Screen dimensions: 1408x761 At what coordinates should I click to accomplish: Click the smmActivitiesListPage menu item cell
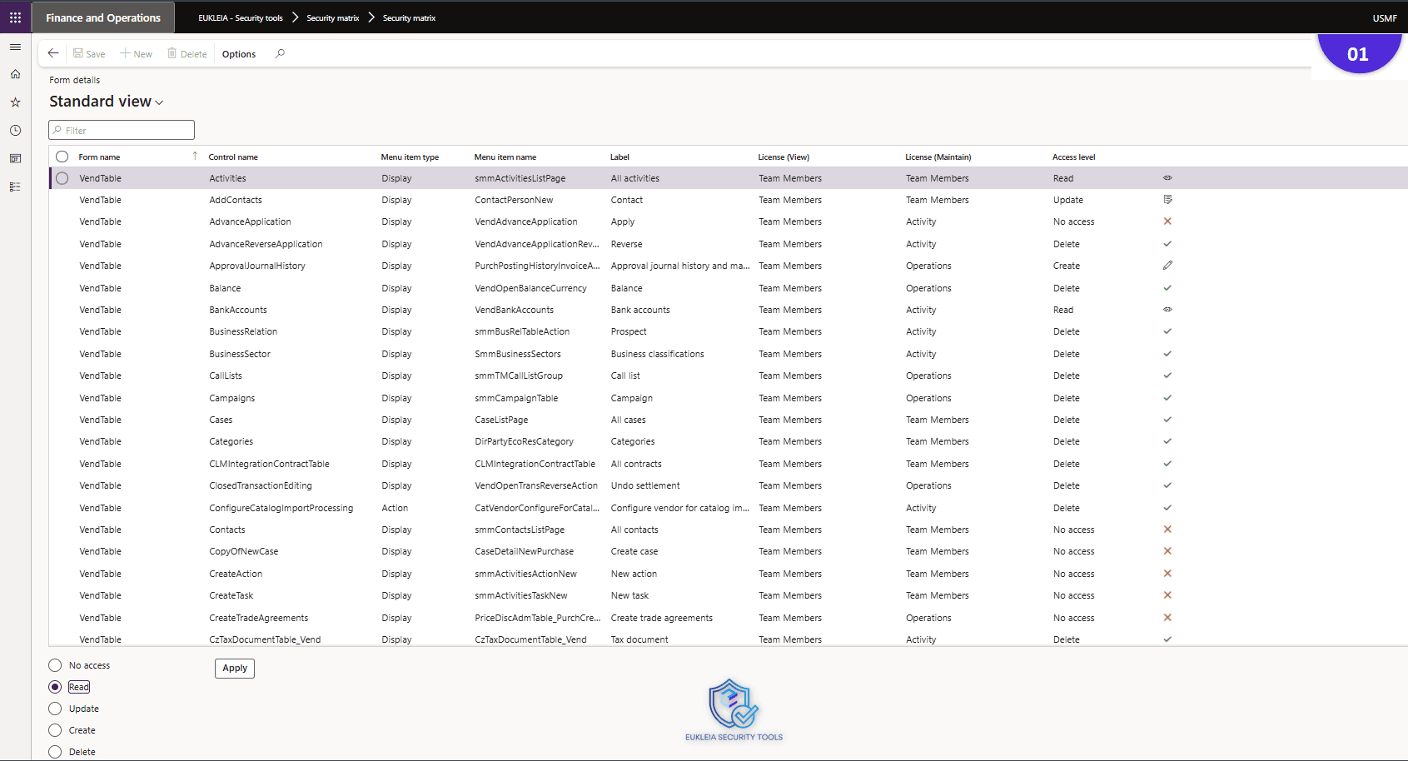520,178
